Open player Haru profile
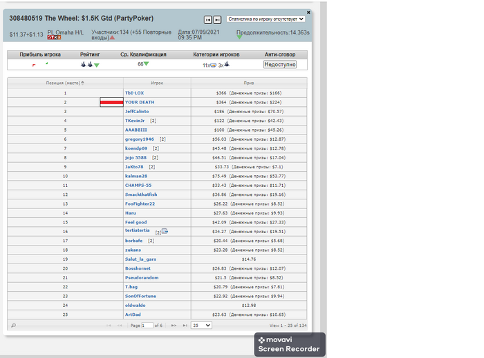Screen dimensions: 484x358 pyautogui.click(x=130, y=213)
